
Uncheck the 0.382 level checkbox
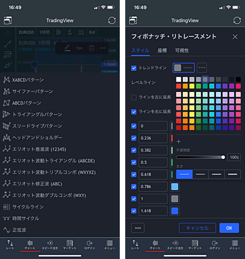(x=134, y=150)
